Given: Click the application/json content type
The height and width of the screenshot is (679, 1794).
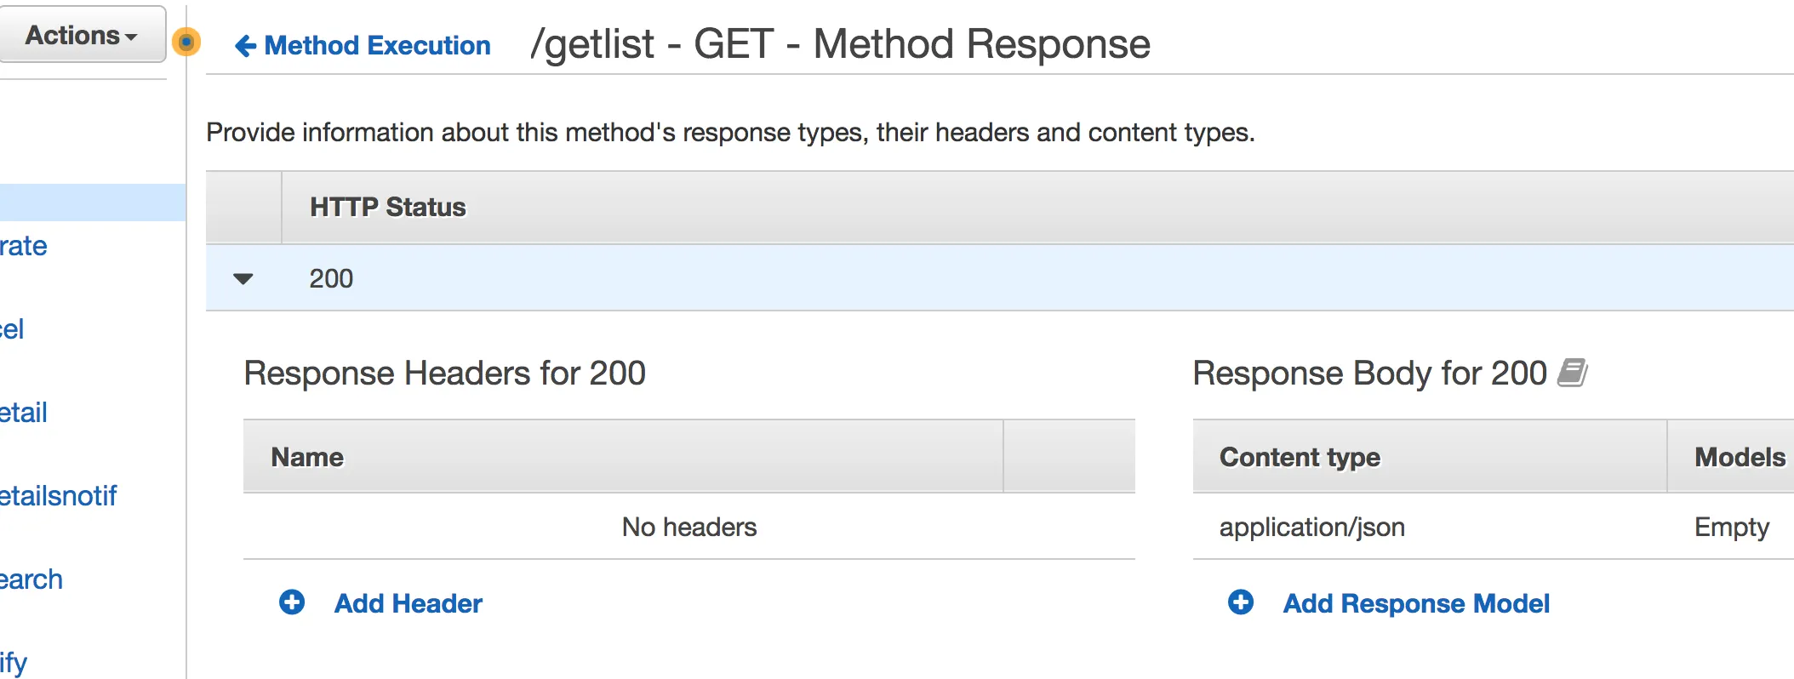Looking at the screenshot, I should click(x=1311, y=528).
